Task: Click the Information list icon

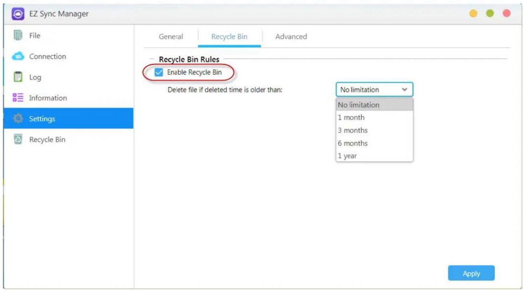Action: [18, 98]
